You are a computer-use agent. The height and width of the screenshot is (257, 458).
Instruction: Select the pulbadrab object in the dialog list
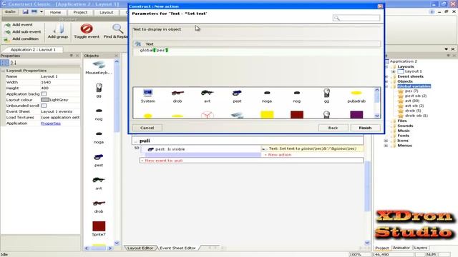(x=356, y=96)
